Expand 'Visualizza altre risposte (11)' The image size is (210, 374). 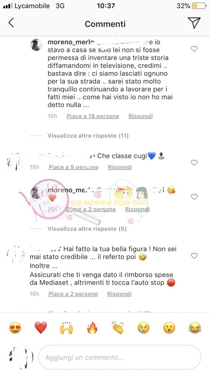(x=88, y=136)
